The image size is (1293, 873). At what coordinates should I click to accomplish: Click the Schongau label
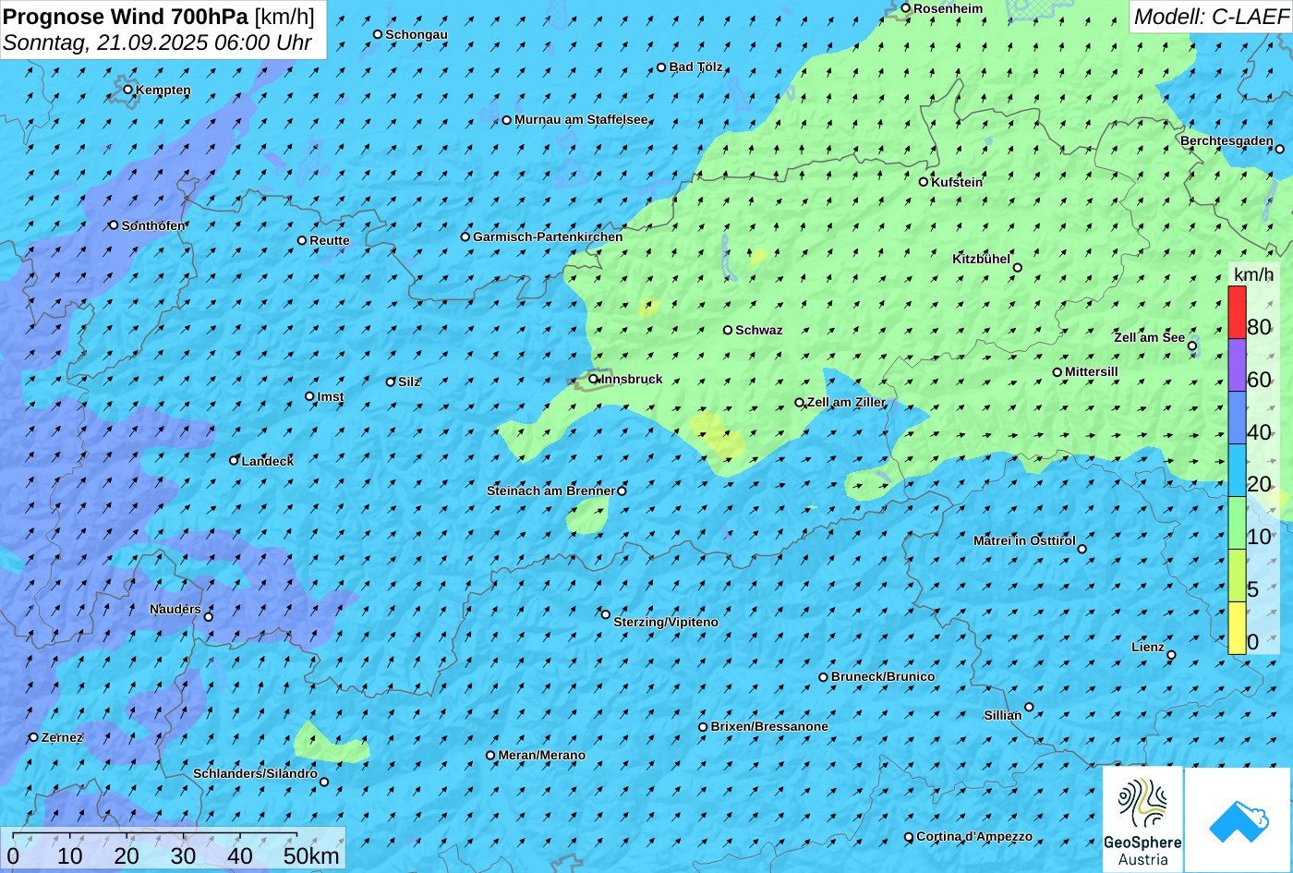(x=417, y=34)
